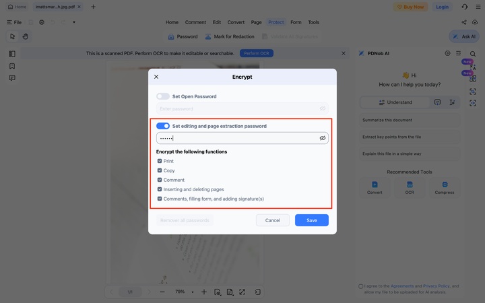Click the Password protect tool
This screenshot has width=485, height=303.
[183, 36]
